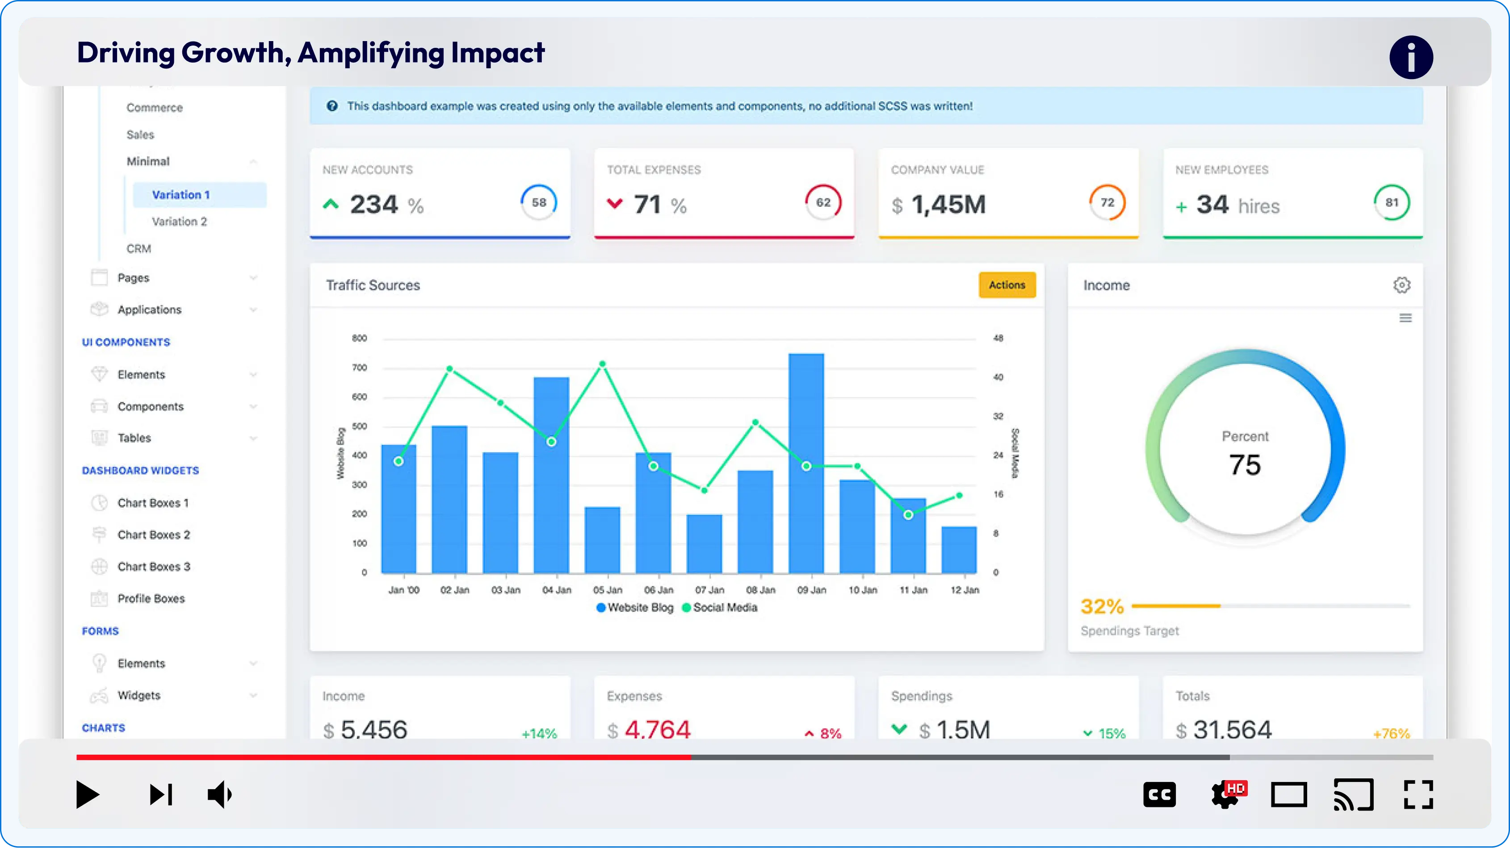This screenshot has height=848, width=1510.
Task: Click Total Expenses circular gauge 62
Action: (x=823, y=202)
